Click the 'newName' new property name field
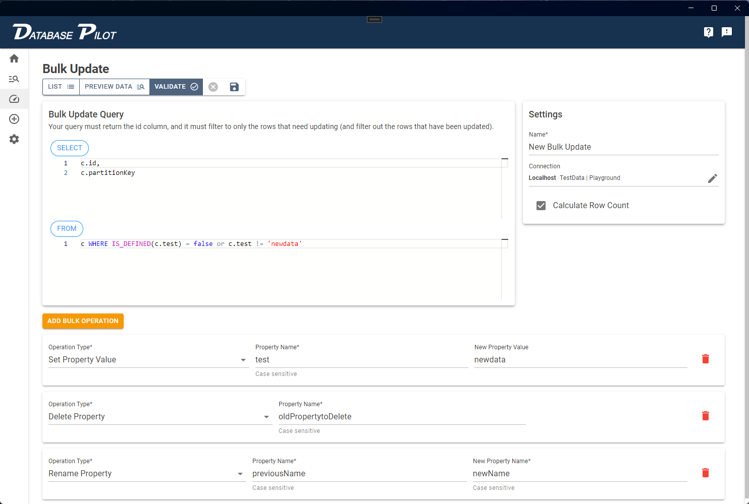The width and height of the screenshot is (749, 504). (x=580, y=474)
